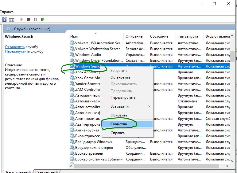237x173 pixels.
Task: Click the Остановить службу link
Action: [15, 47]
